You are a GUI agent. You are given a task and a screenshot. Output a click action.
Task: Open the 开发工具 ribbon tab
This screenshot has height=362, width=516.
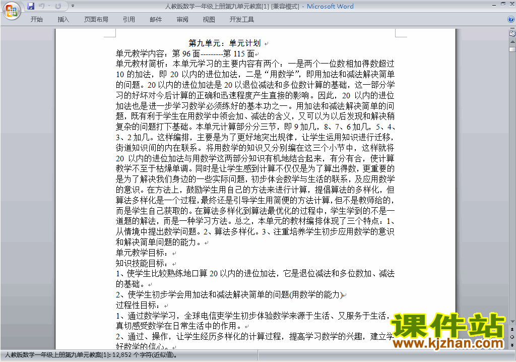pos(241,20)
